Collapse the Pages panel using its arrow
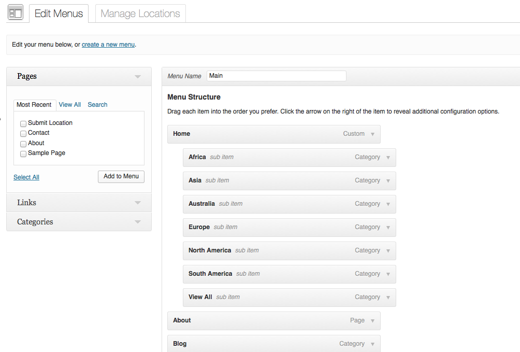Screen dimensions: 520x352 [137, 77]
